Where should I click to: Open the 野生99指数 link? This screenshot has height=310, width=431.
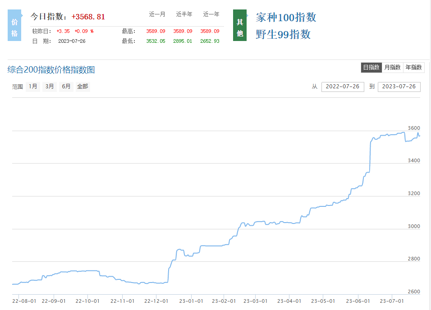[283, 34]
